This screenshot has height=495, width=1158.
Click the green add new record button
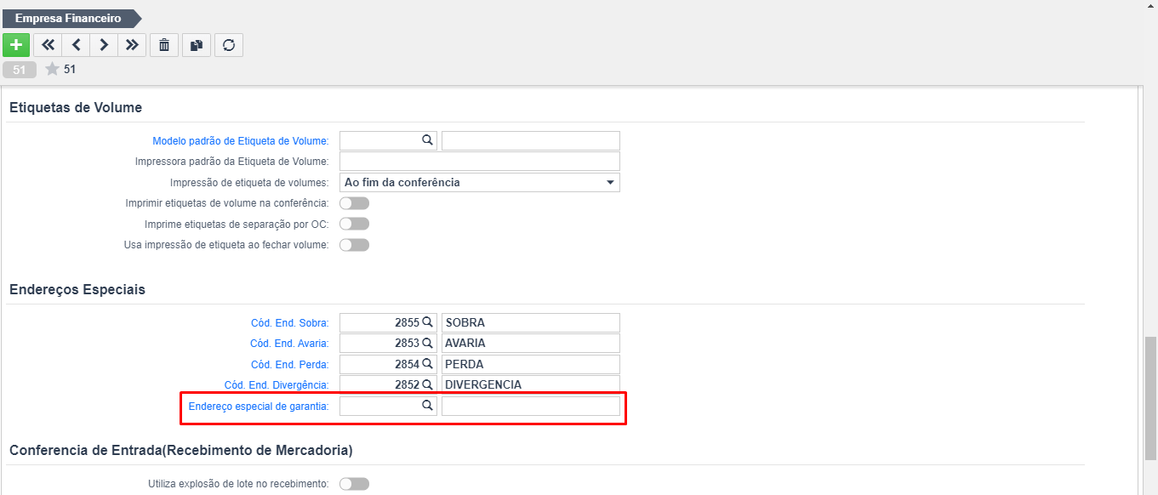(x=16, y=45)
